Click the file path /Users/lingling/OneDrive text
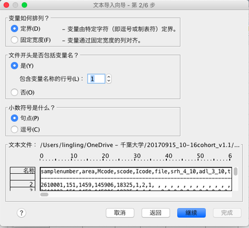The width and height of the screenshot is (249, 228). click(x=140, y=145)
